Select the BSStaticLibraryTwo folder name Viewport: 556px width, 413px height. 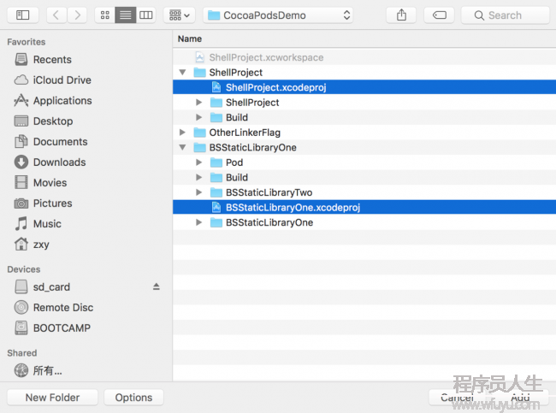point(269,192)
